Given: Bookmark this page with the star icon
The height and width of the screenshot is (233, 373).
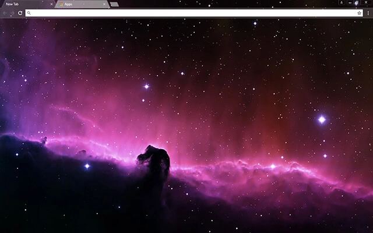Looking at the screenshot, I should pyautogui.click(x=359, y=13).
